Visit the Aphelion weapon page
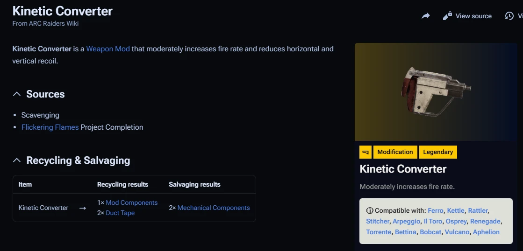Screen dimensions: 523x251 point(486,232)
